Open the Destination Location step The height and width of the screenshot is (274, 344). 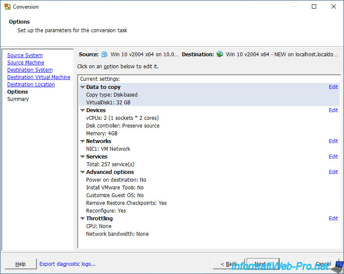coord(31,85)
